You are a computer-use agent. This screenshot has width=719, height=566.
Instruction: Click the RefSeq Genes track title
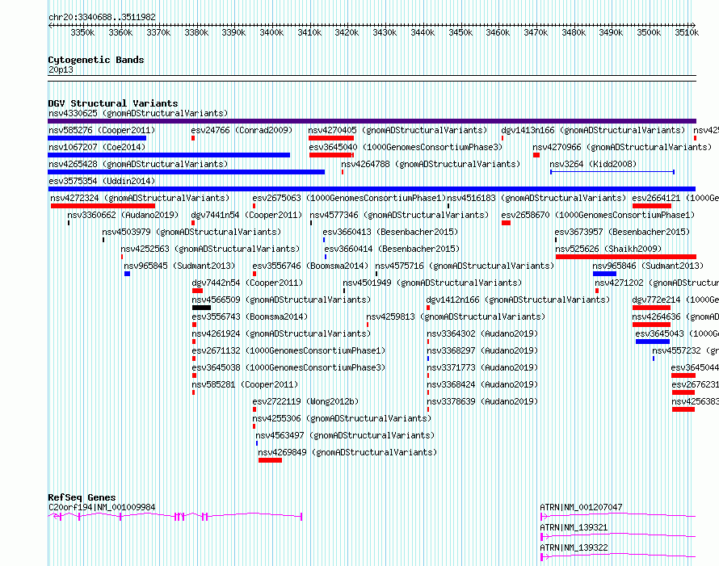tap(82, 497)
